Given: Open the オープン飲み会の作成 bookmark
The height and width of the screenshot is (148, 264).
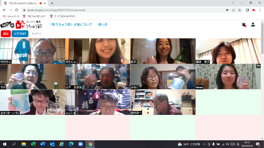Looking at the screenshot, I should [63, 16].
